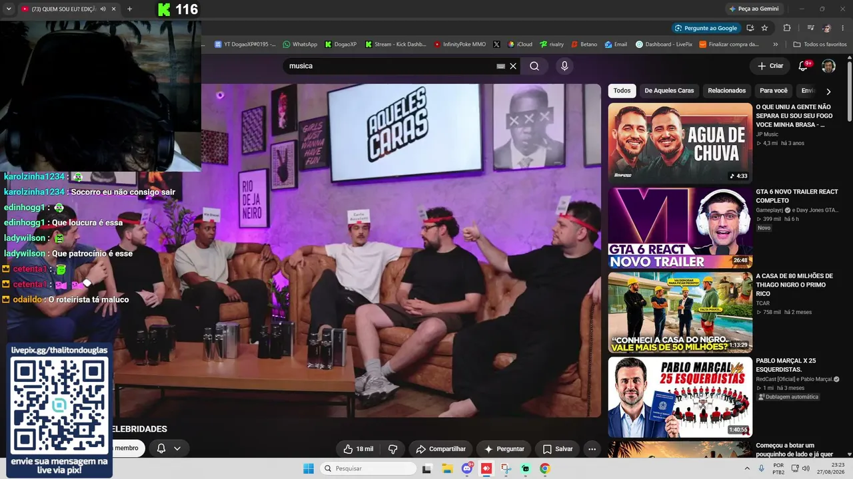Image resolution: width=853 pixels, height=479 pixels.
Task: Expand the notification bell options chevron
Action: 177,448
